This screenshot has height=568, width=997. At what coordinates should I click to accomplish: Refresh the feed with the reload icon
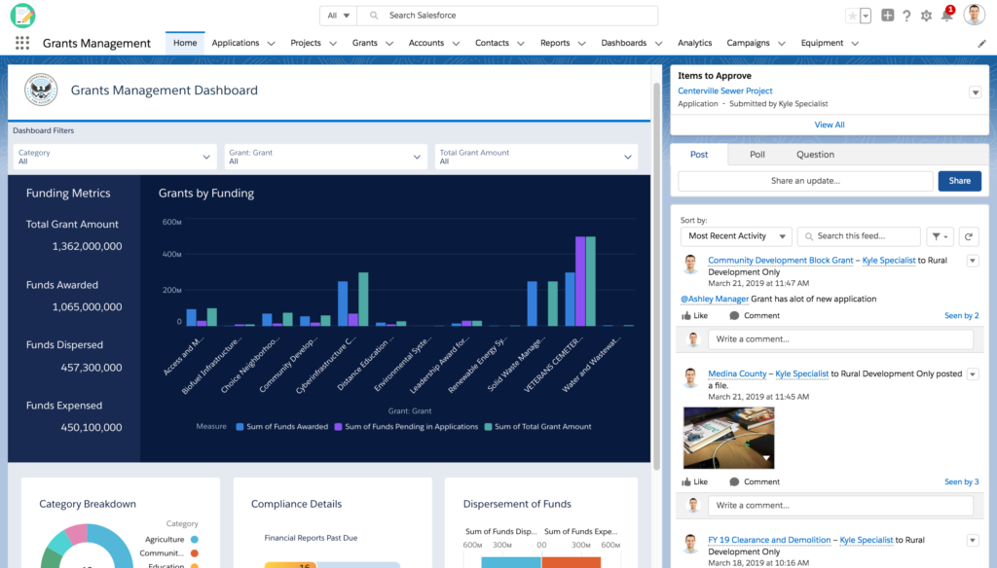pyautogui.click(x=969, y=236)
